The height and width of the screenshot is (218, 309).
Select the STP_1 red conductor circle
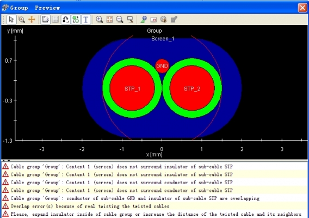click(x=132, y=88)
